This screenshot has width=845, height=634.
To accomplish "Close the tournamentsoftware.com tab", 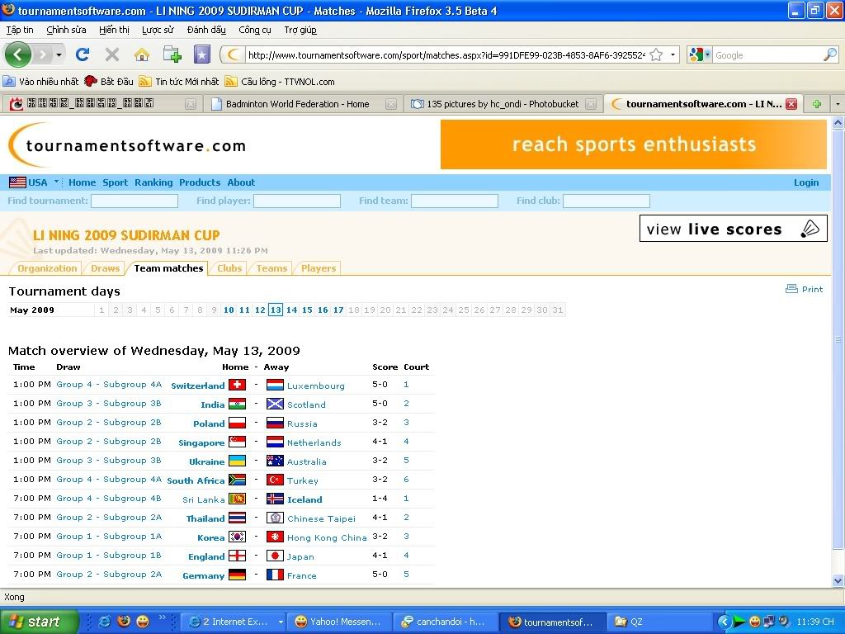I will pos(791,104).
